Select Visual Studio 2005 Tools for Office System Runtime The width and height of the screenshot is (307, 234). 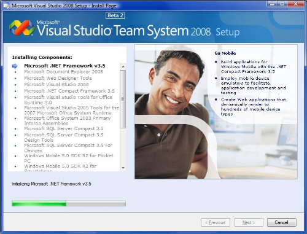(71, 111)
